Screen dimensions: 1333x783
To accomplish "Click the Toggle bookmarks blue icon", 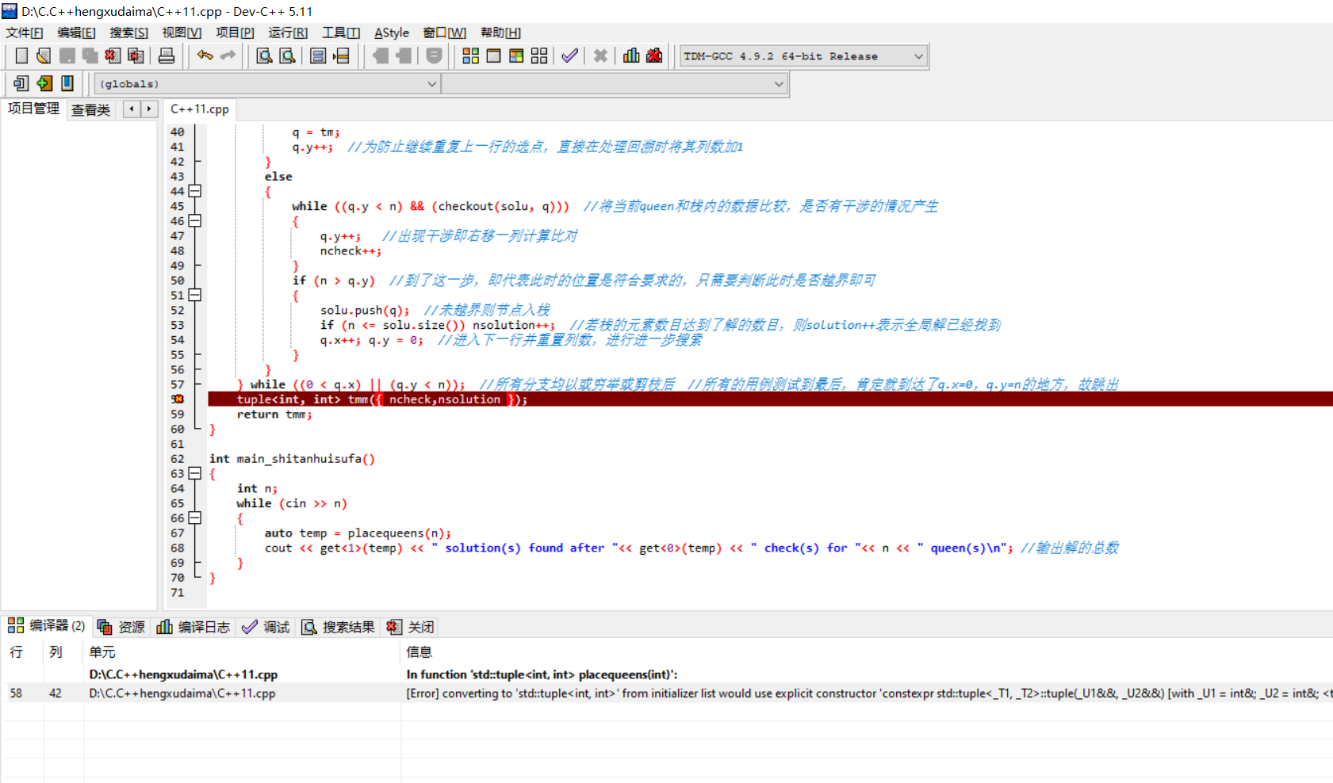I will click(67, 82).
